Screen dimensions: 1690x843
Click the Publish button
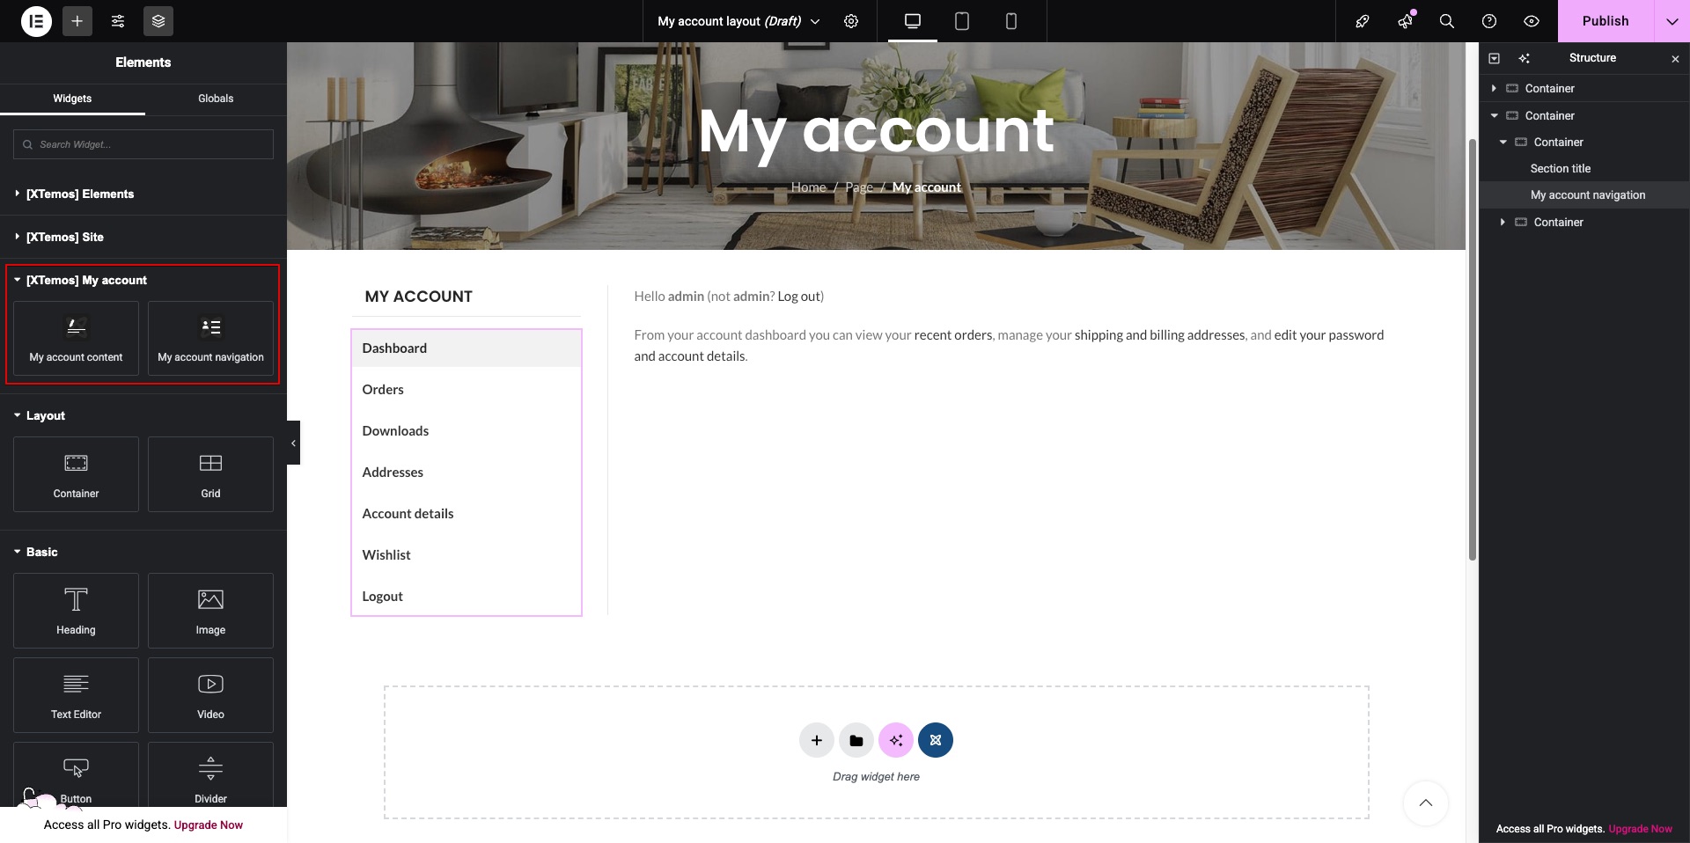pos(1605,21)
